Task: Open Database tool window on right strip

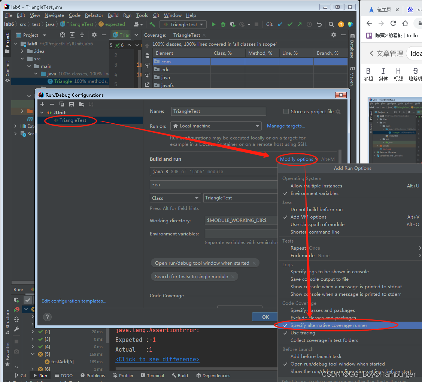Action: point(352,46)
